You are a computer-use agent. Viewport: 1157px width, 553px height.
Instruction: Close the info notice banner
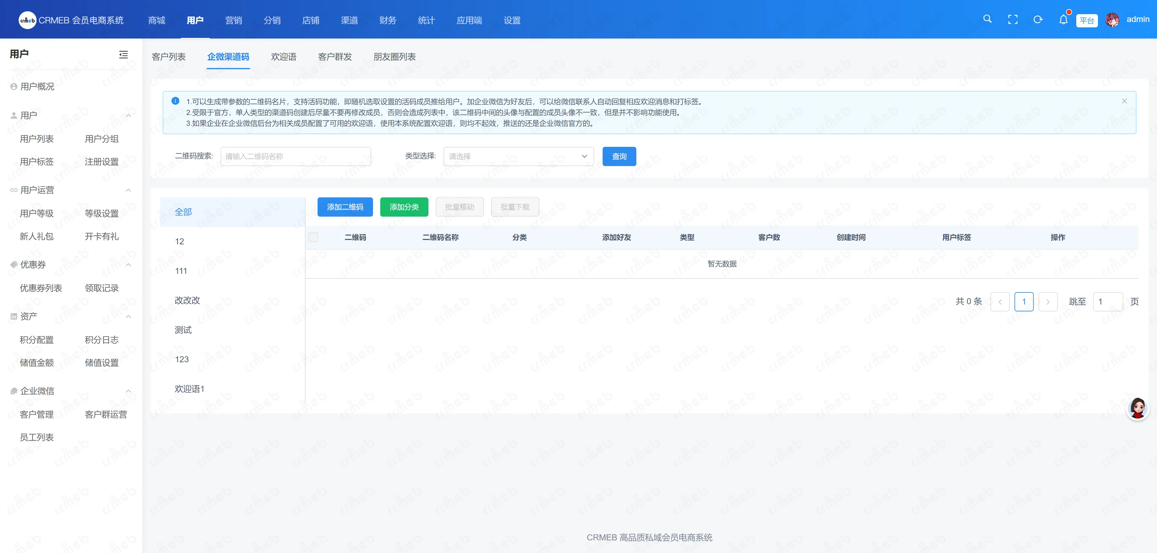click(x=1124, y=101)
